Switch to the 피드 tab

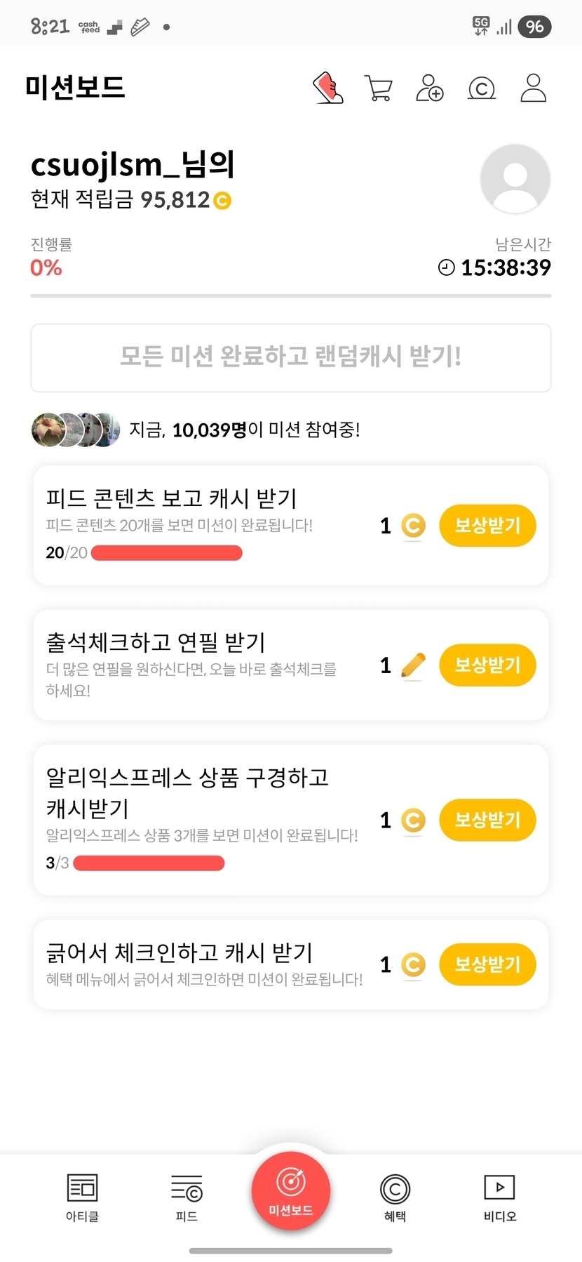click(x=187, y=1197)
